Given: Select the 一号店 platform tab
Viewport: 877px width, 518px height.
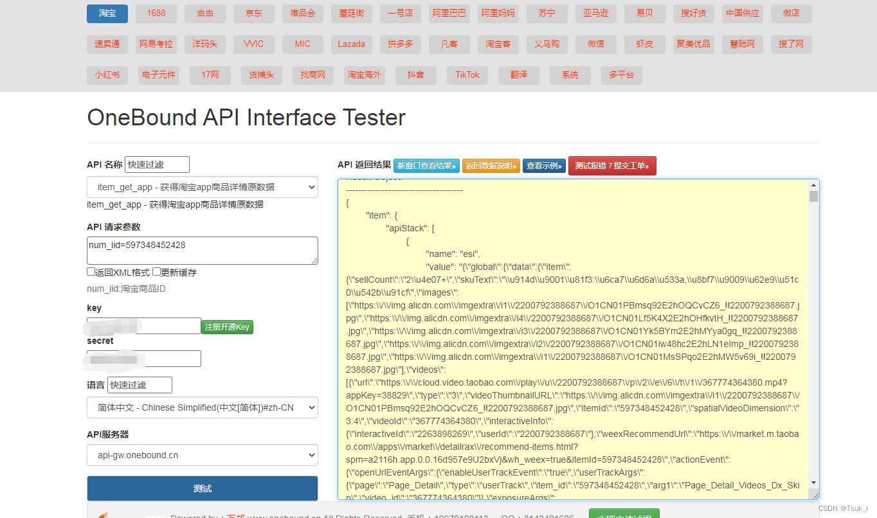Looking at the screenshot, I should click(x=401, y=13).
